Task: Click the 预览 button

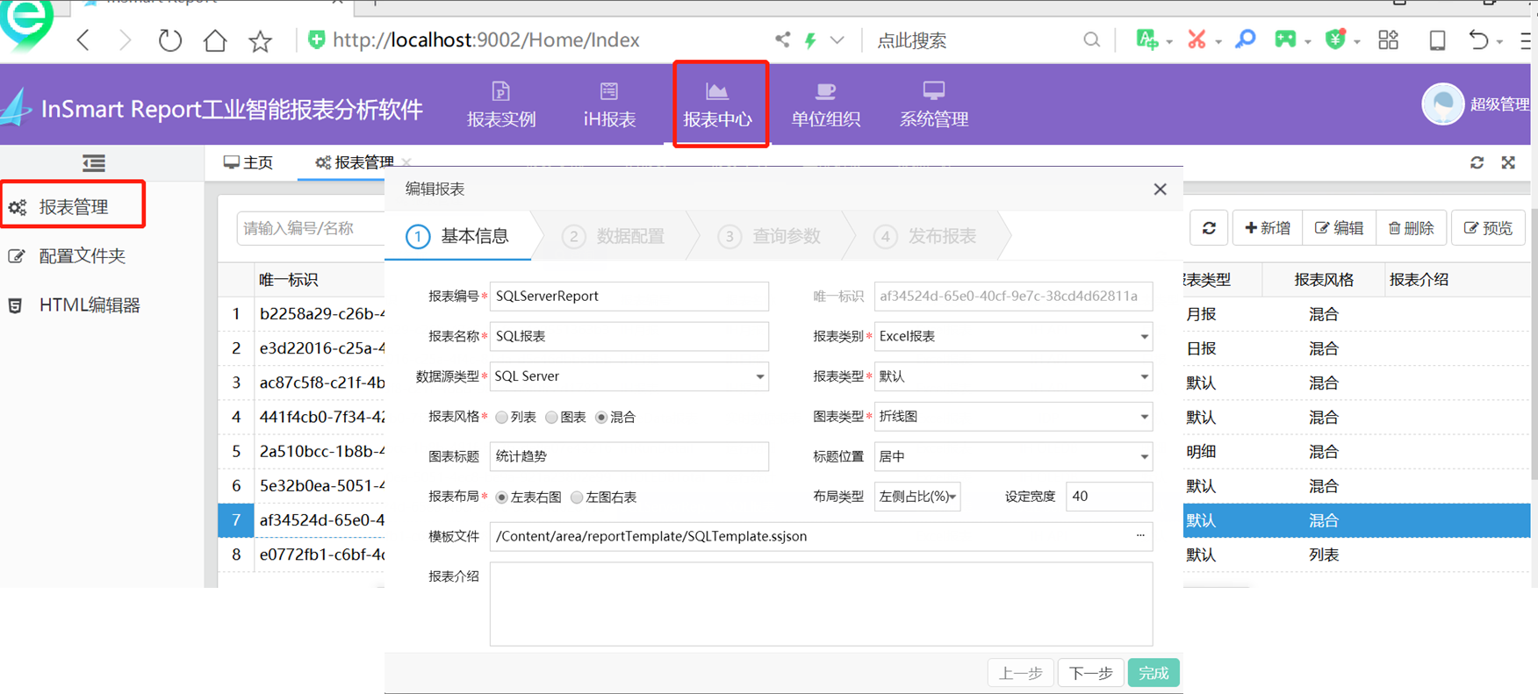Action: coord(1488,228)
